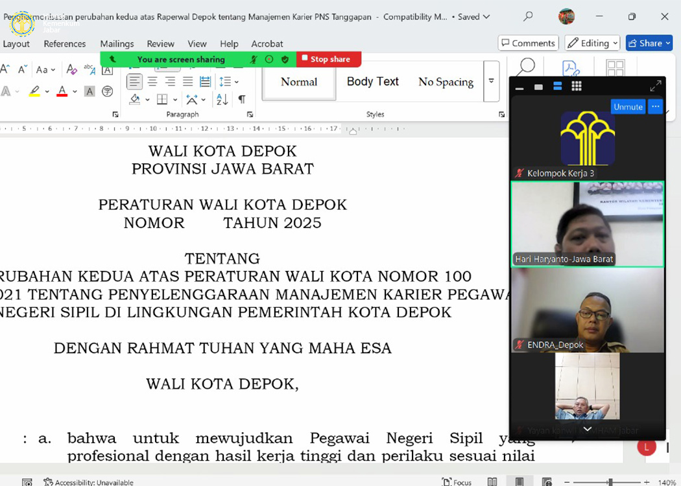The image size is (681, 486).
Task: Click the Zoom share bar recording indicator icon
Action: pyautogui.click(x=269, y=60)
